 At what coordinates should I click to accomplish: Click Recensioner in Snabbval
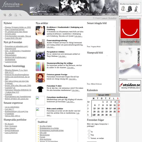(45, 135)
